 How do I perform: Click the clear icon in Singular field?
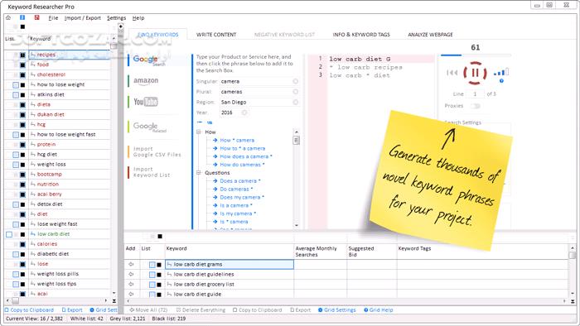point(295,81)
